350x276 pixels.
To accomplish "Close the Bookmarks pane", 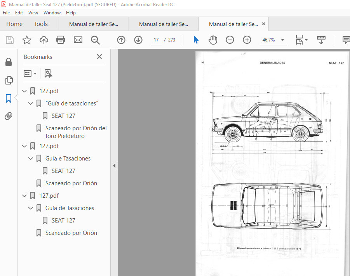I will coord(99,57).
